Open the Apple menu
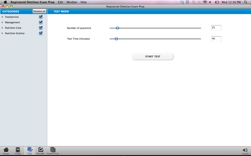 [5, 2]
